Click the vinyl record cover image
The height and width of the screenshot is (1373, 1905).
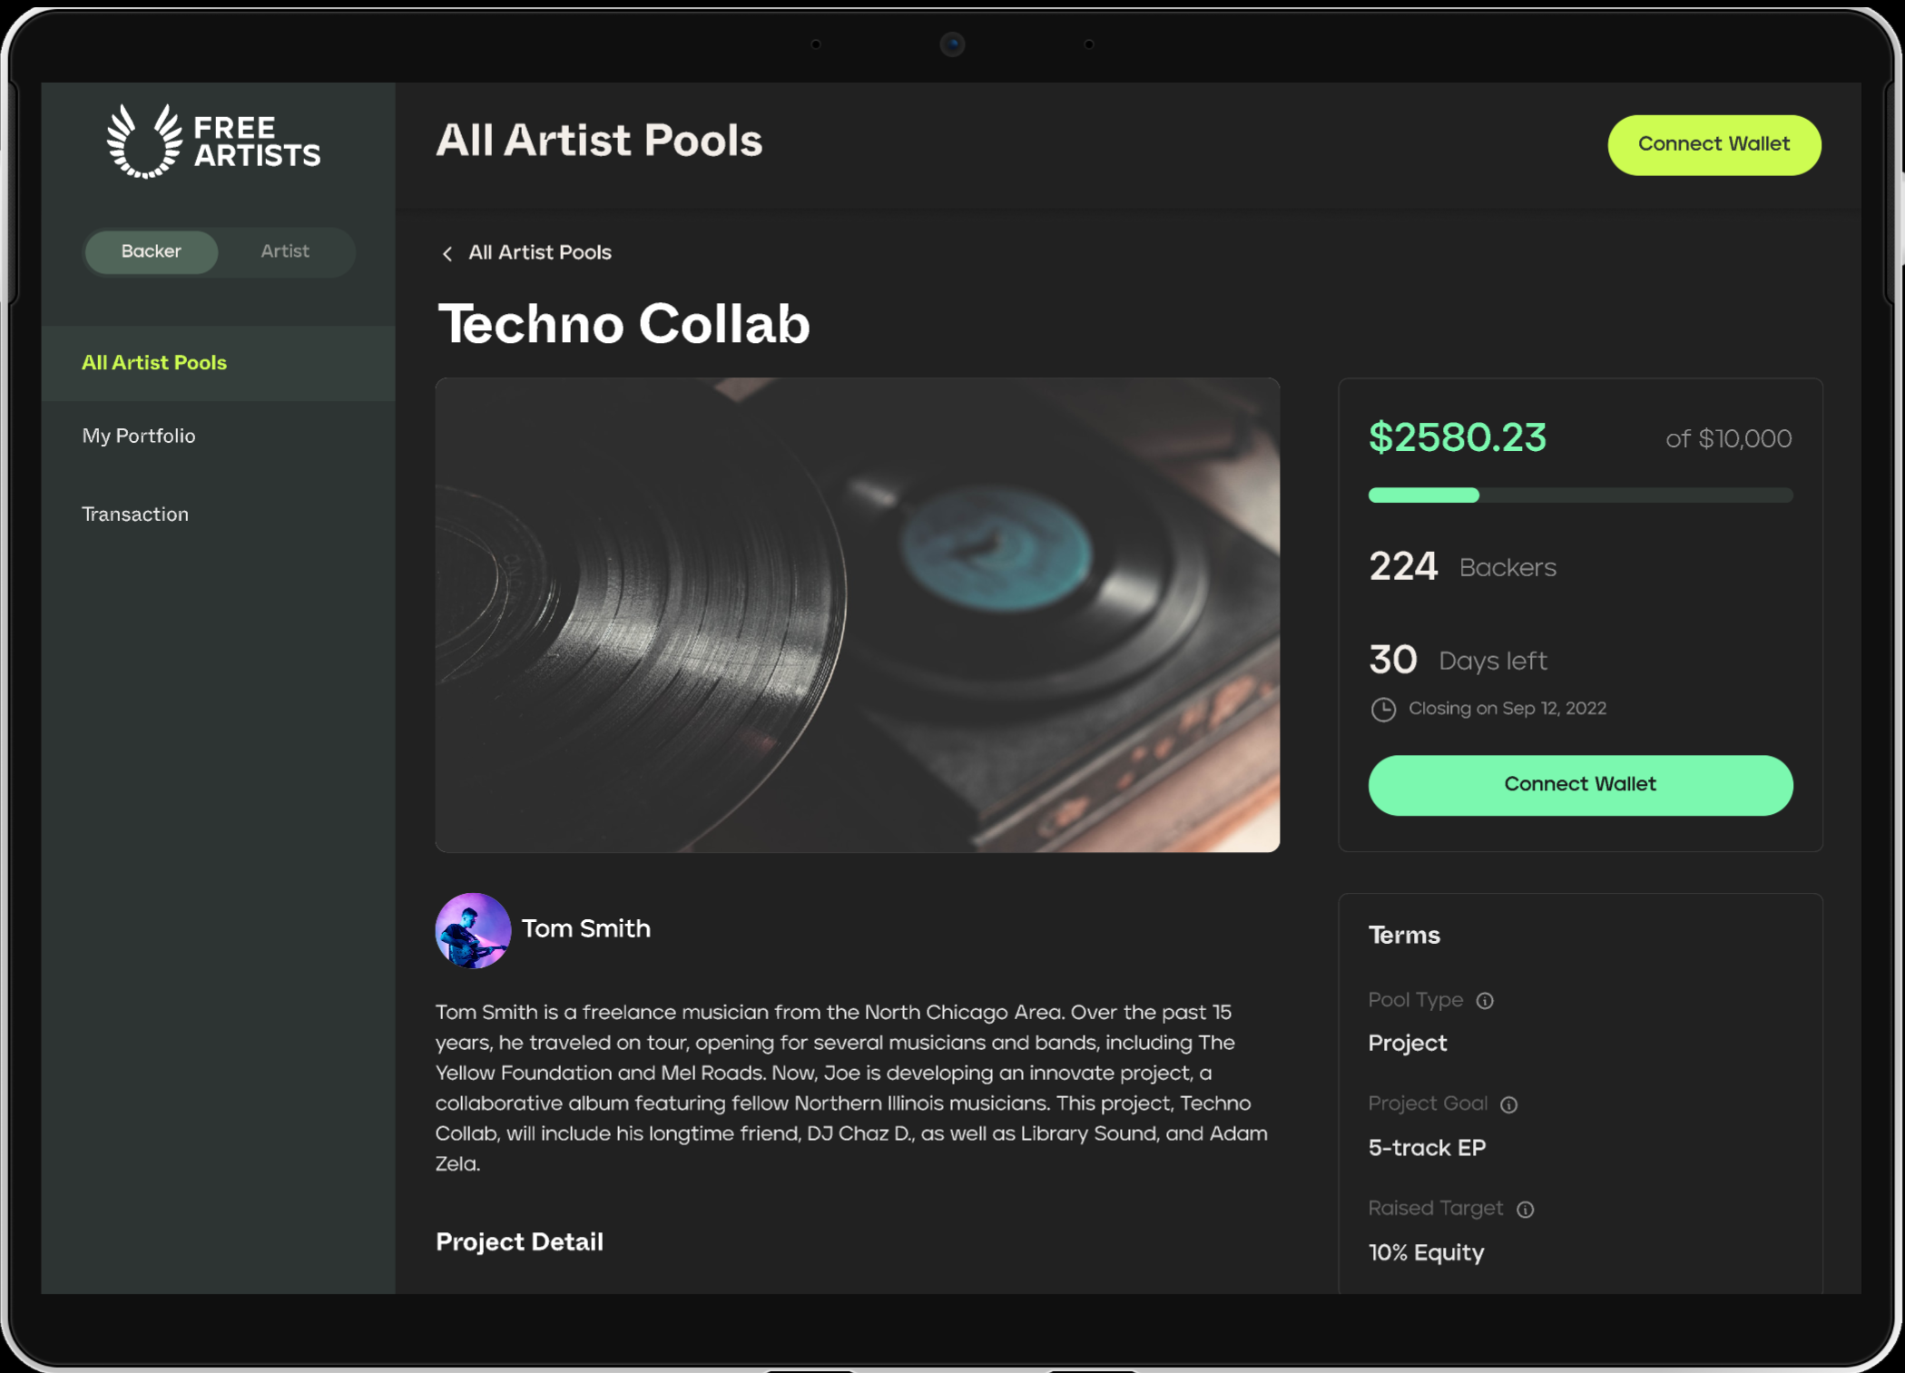pos(857,614)
